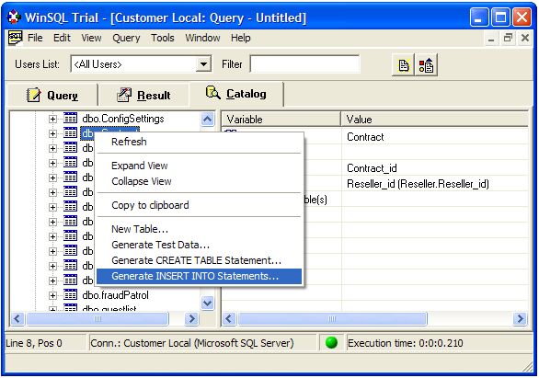The width and height of the screenshot is (539, 378).
Task: Click Line 8, Pos 0 status text
Action: pyautogui.click(x=34, y=343)
